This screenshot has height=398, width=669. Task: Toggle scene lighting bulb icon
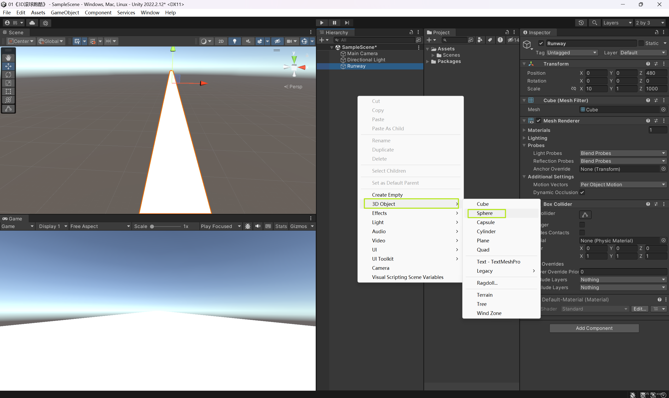point(234,41)
